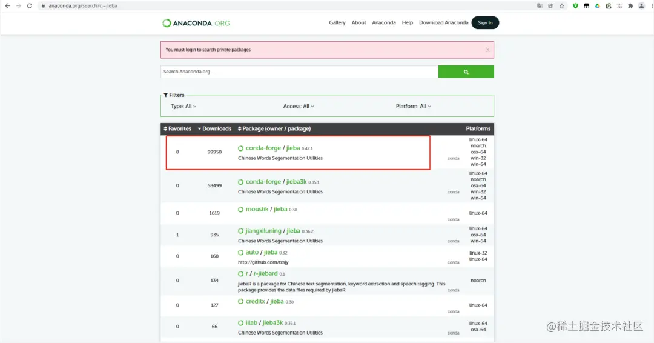Click the circle icon beside creditx / jieba

(x=240, y=301)
